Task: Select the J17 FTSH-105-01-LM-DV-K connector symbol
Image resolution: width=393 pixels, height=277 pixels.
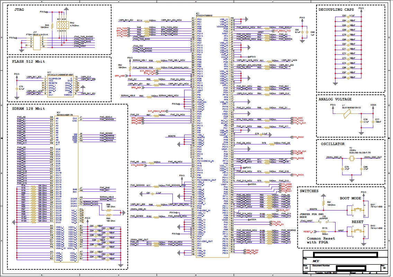Action: (x=37, y=43)
